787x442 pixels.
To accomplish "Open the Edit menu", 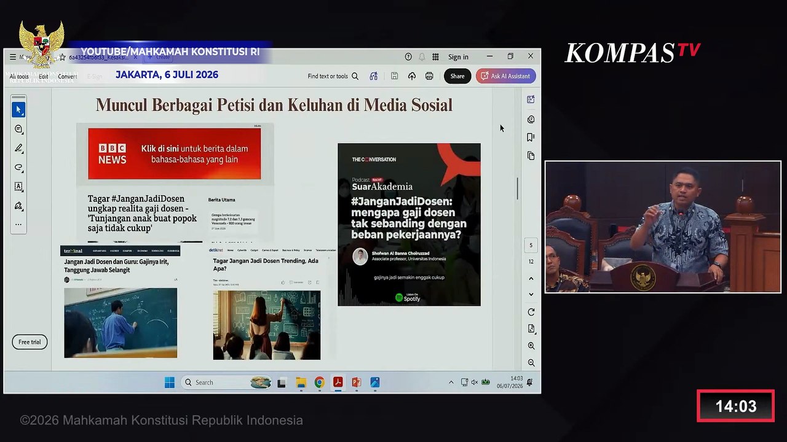I will 44,77.
